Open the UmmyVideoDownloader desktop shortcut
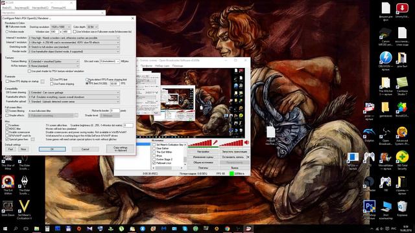The height and width of the screenshot is (233, 415). tap(402, 10)
